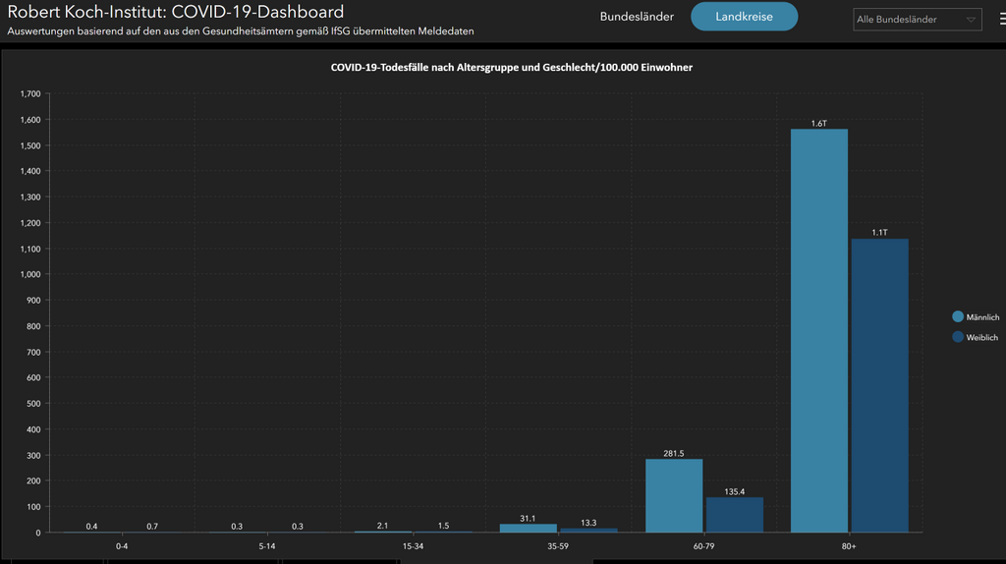Click the 1.6T value label
Image resolution: width=1006 pixels, height=564 pixels.
point(819,123)
